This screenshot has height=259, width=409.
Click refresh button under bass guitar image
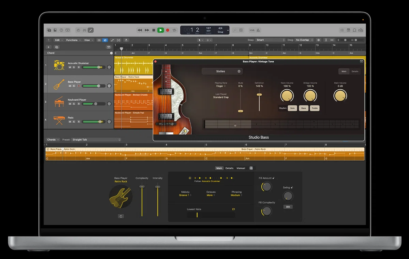pos(121,216)
